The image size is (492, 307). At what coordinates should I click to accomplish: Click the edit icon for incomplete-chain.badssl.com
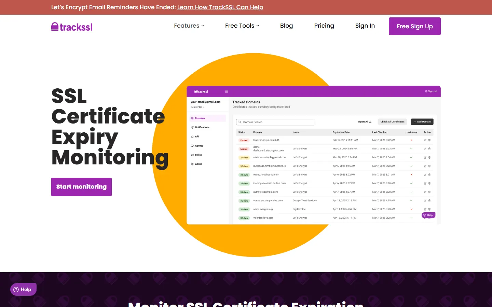tap(425, 184)
